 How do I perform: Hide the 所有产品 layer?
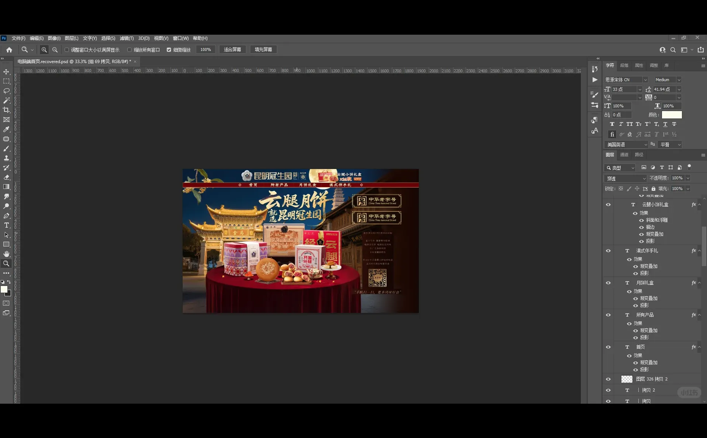click(608, 315)
